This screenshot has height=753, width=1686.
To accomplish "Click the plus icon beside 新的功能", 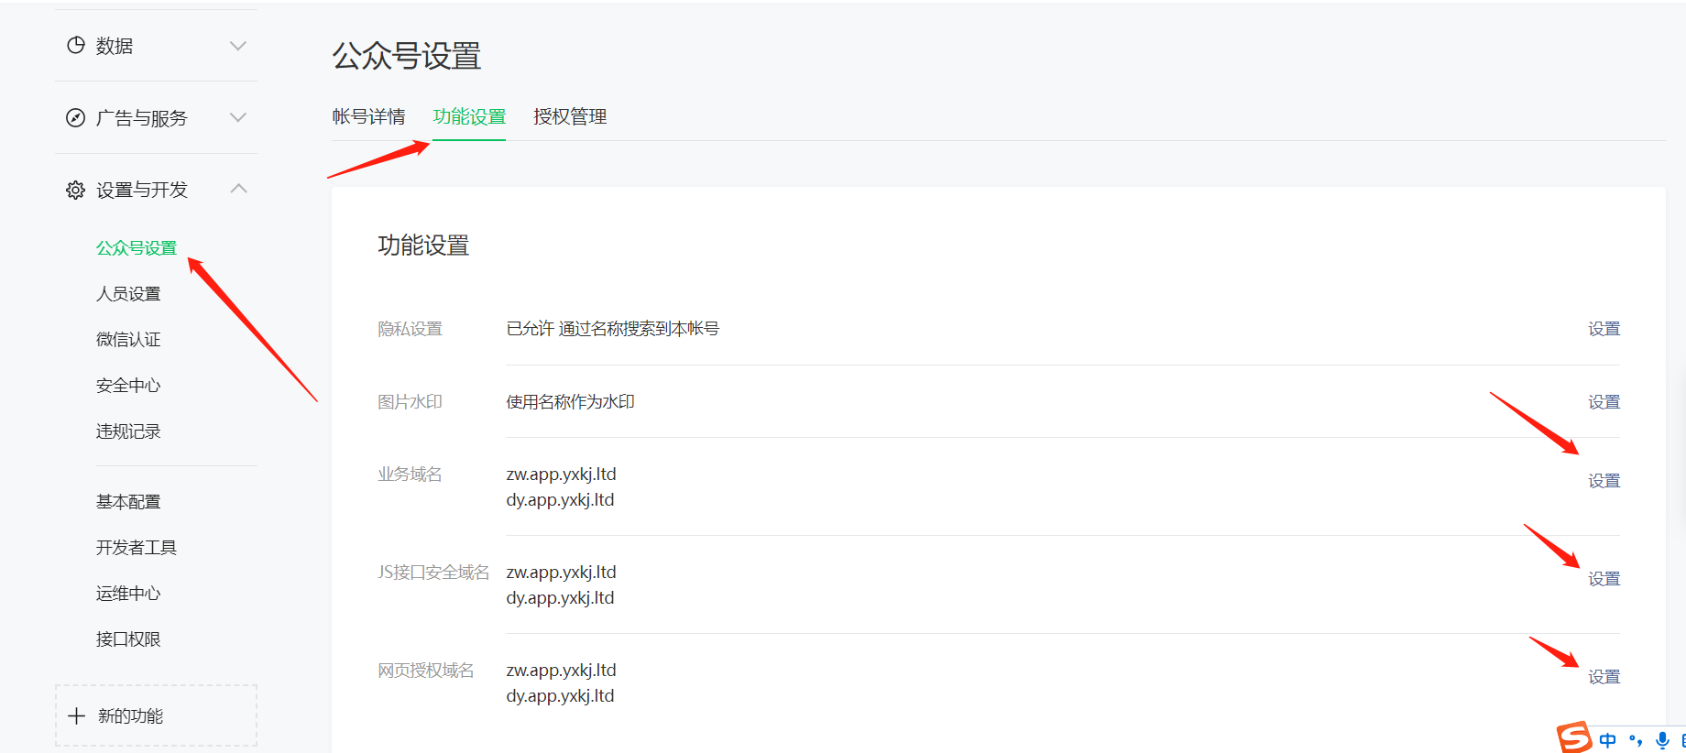I will coord(77,715).
